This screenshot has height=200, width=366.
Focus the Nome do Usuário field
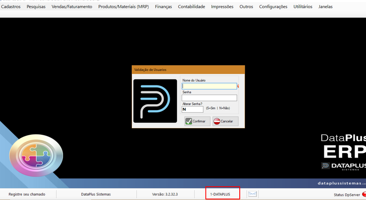[209, 86]
